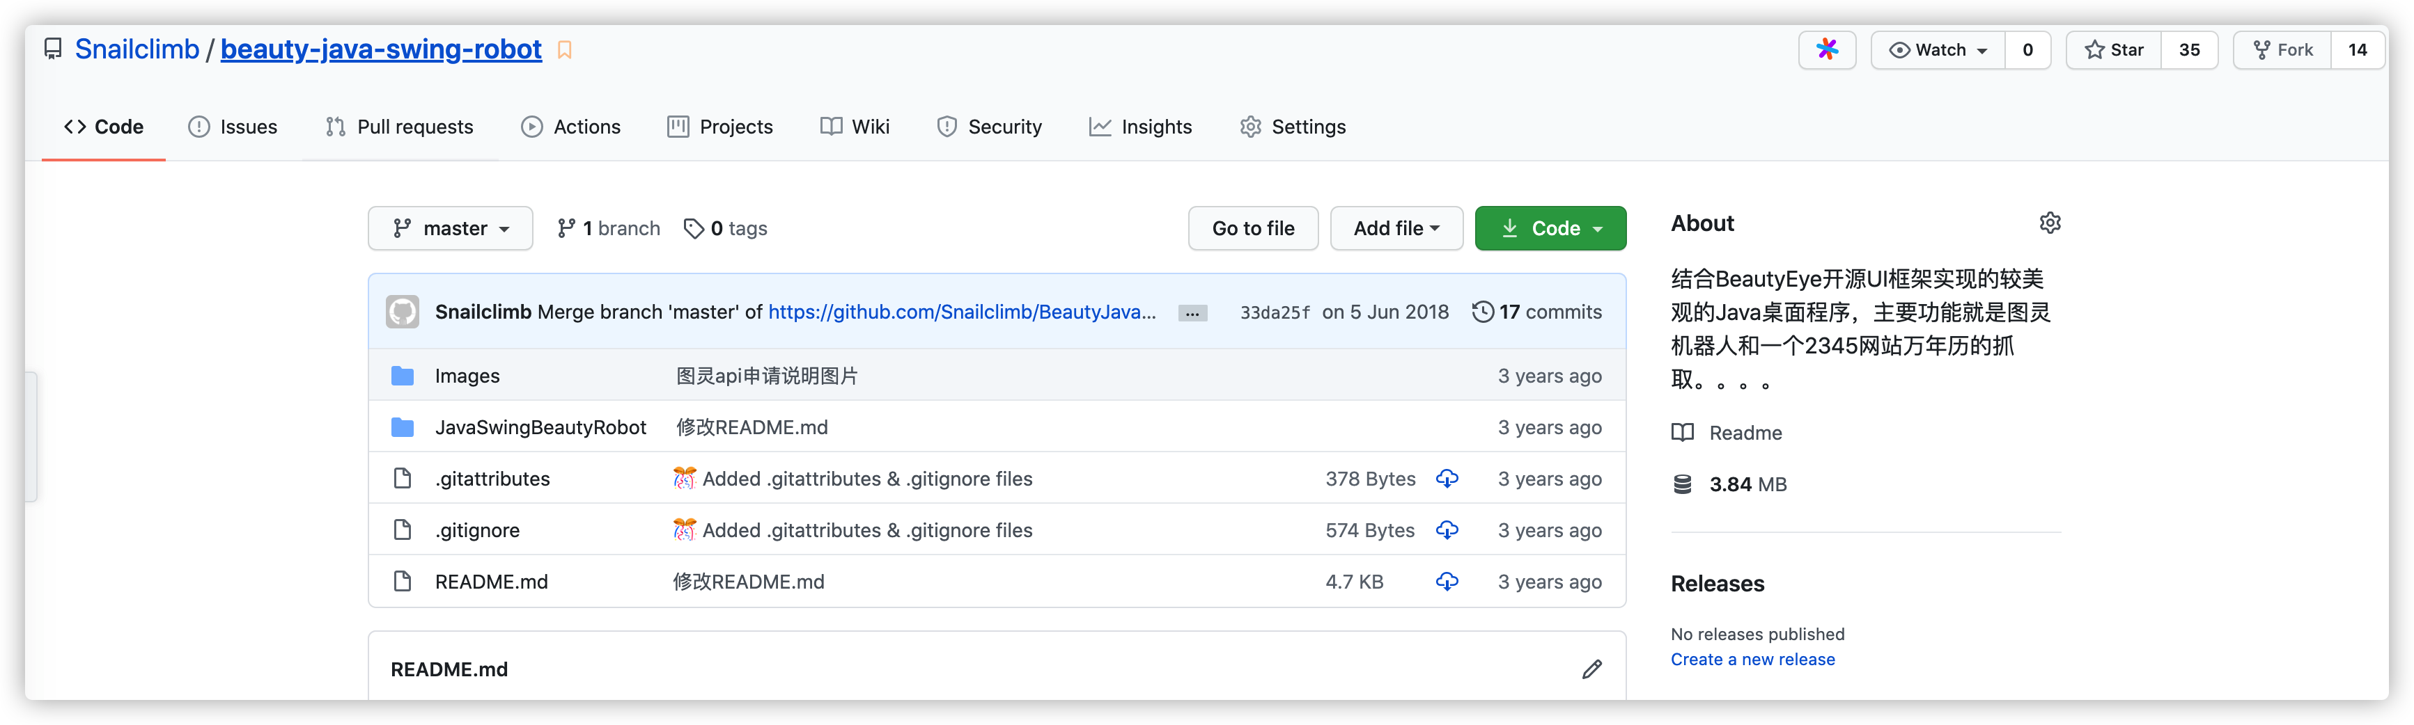Open the green Code download dropdown
This screenshot has width=2414, height=725.
point(1550,228)
